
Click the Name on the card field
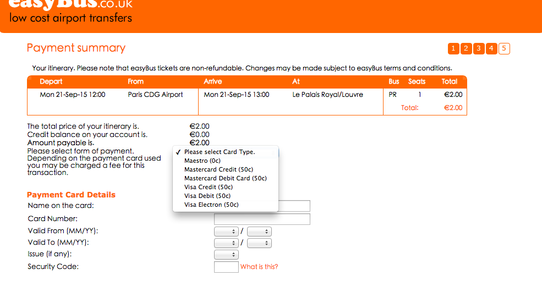[294, 206]
